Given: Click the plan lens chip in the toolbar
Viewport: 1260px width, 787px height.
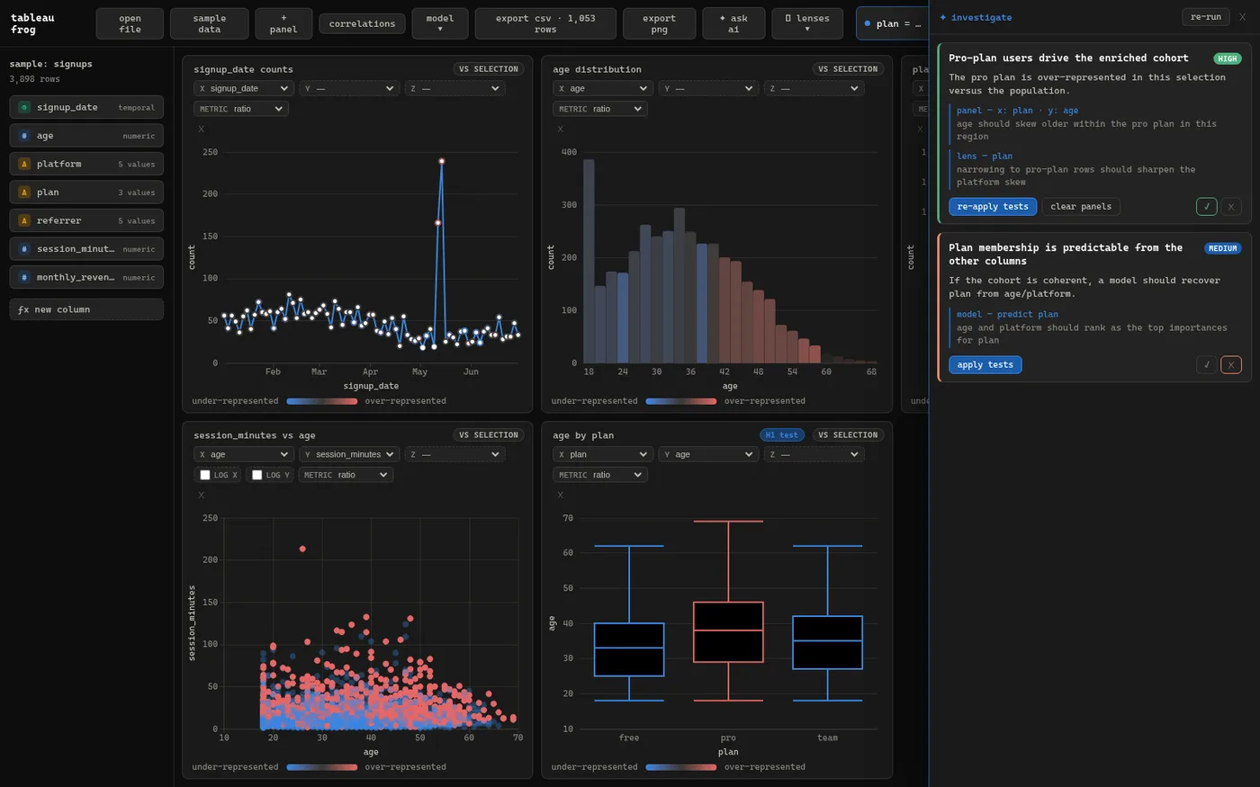Looking at the screenshot, I should coord(892,23).
